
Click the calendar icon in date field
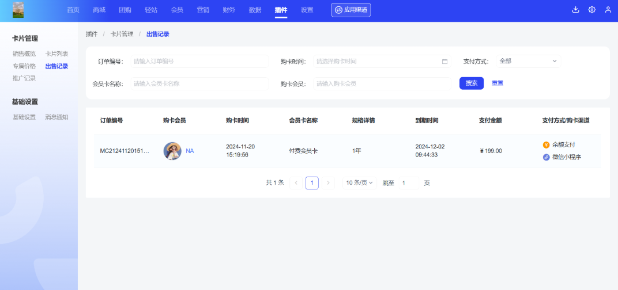444,62
